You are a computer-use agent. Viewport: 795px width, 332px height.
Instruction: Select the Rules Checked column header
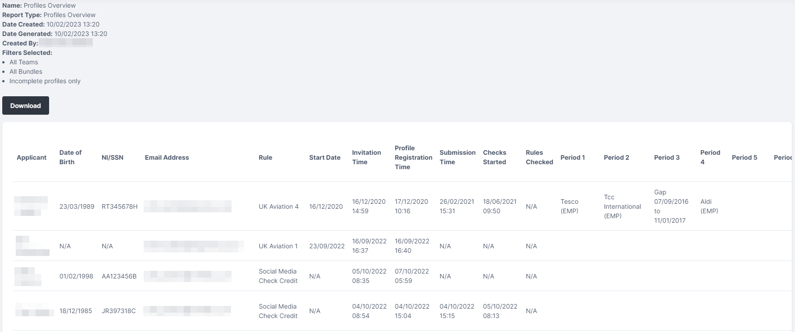click(539, 157)
